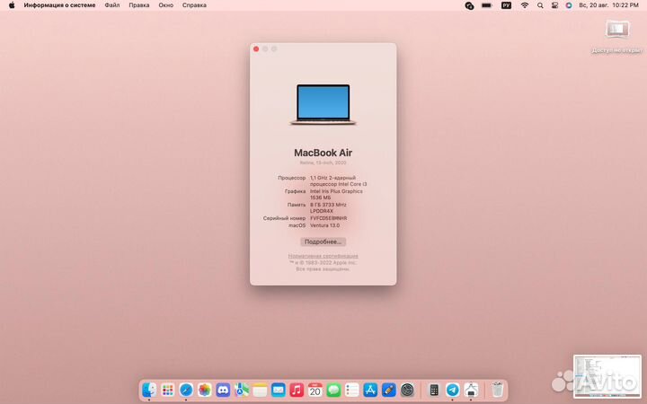
Task: Open Notes app in the dock
Action: click(260, 390)
